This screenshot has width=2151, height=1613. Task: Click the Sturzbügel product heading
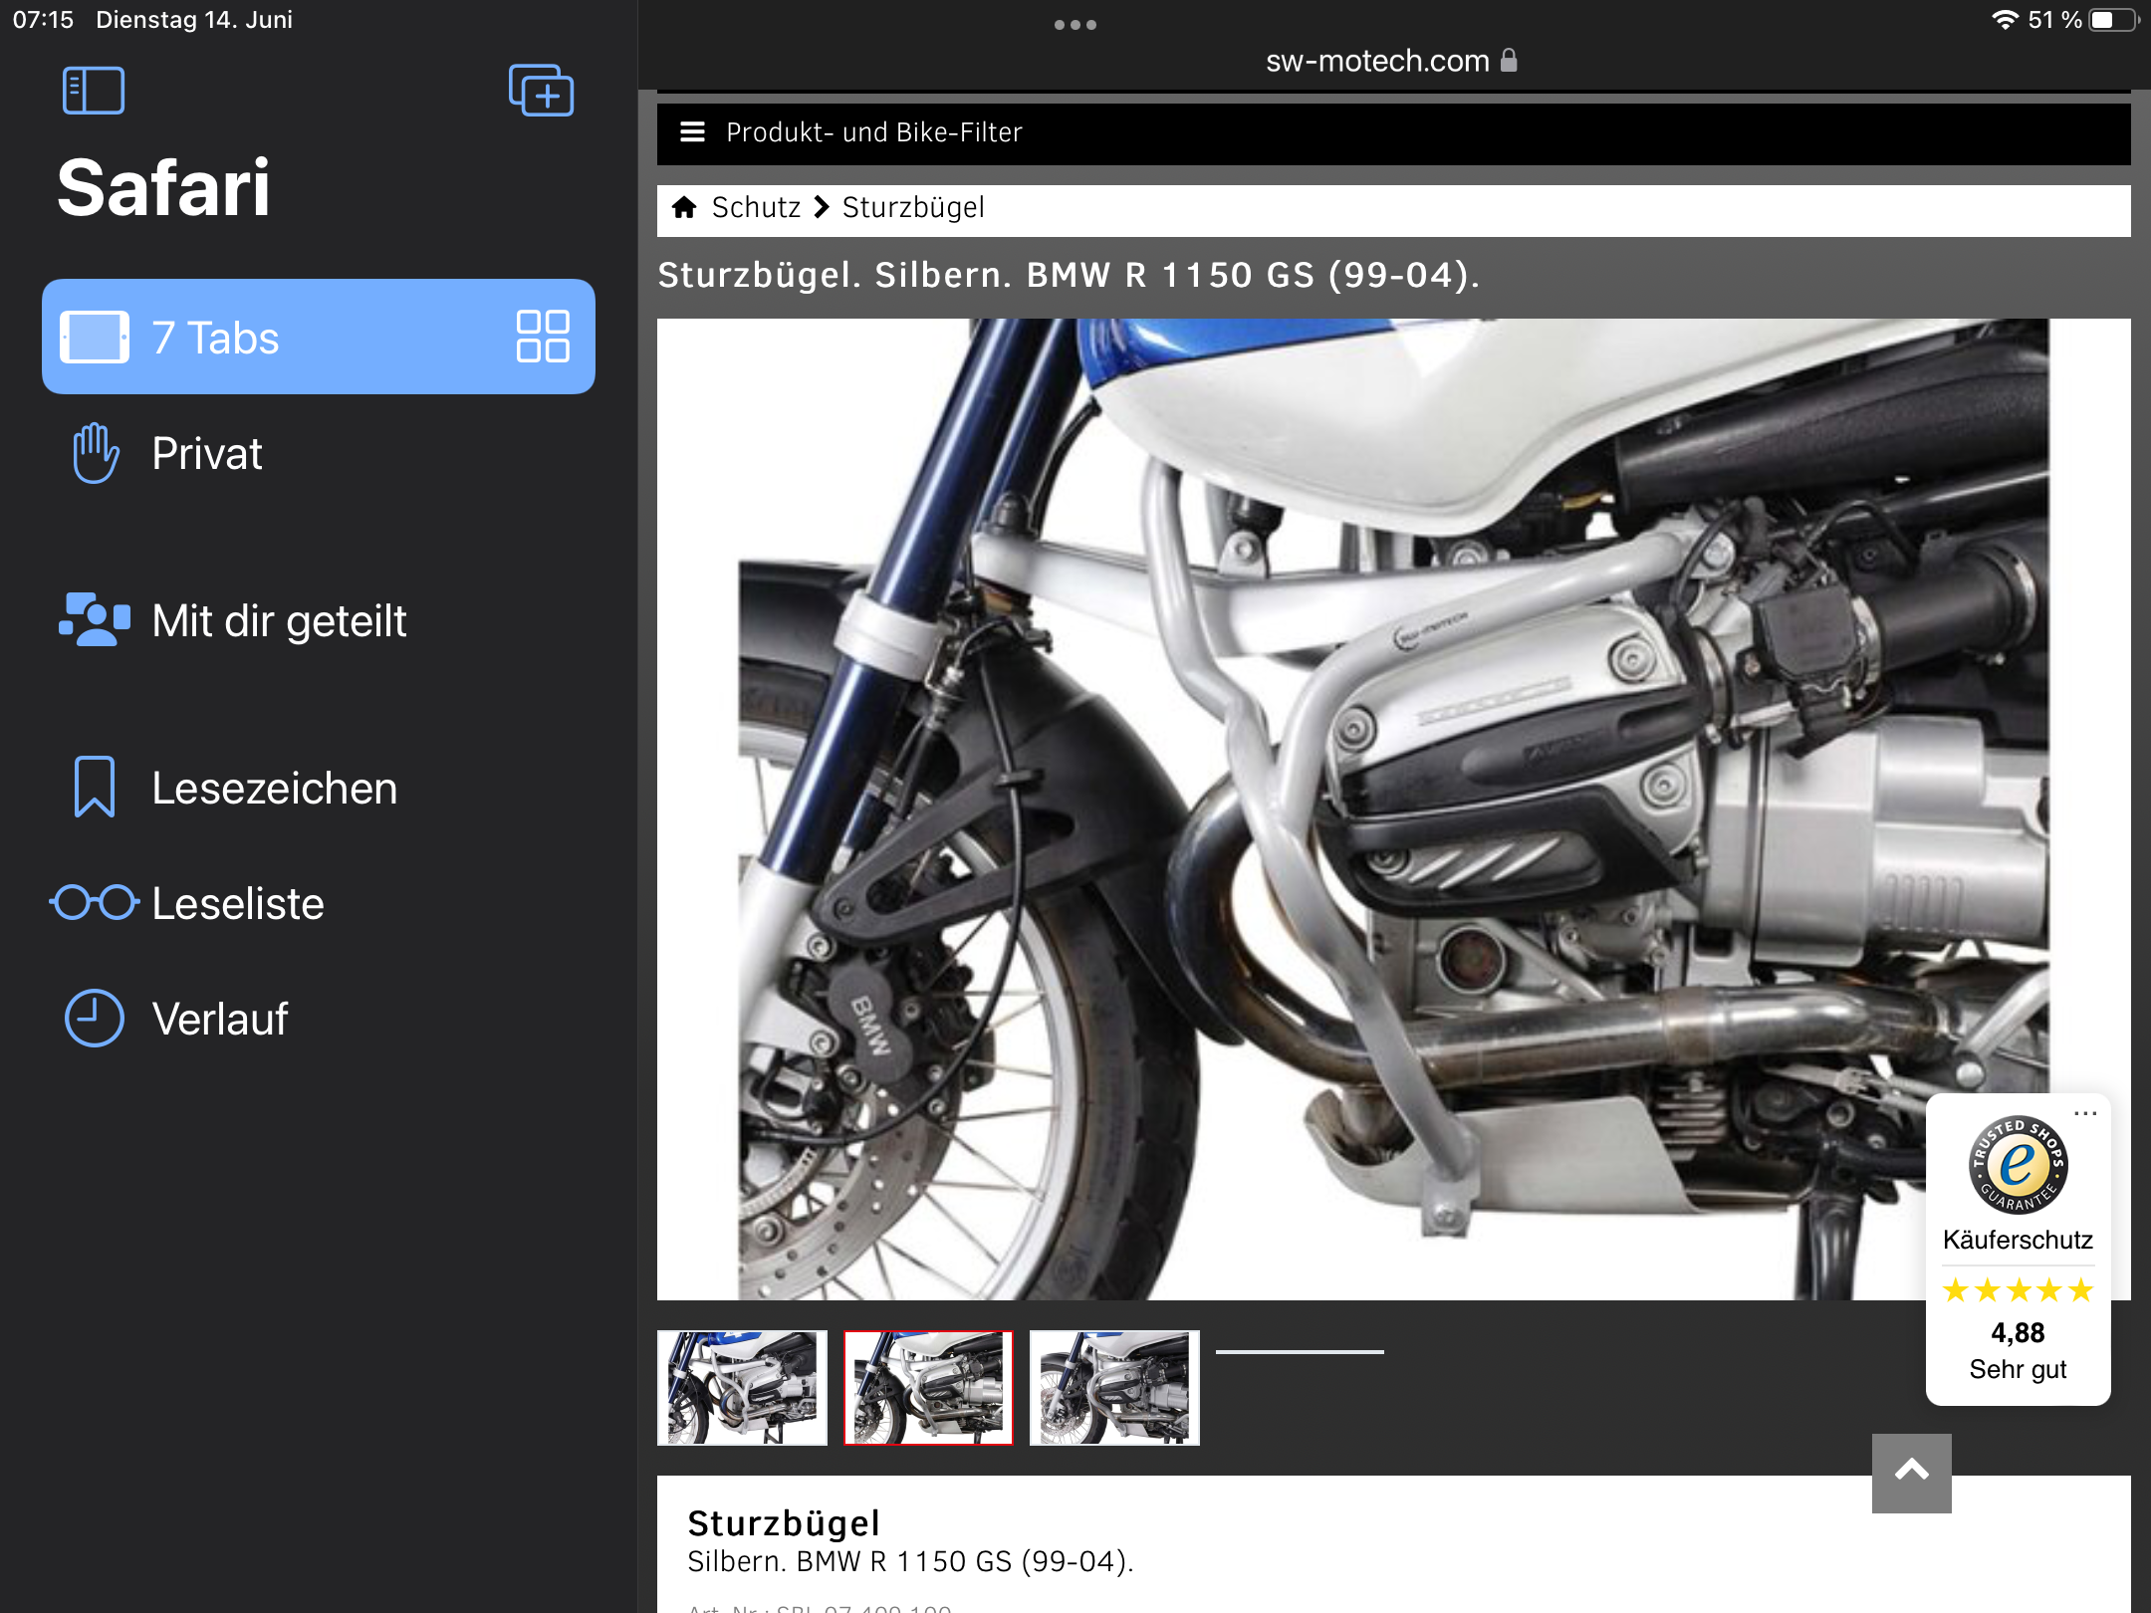click(x=784, y=1523)
